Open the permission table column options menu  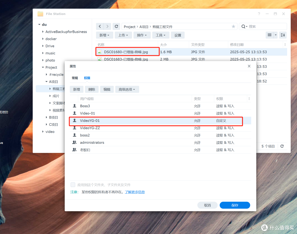[249, 99]
